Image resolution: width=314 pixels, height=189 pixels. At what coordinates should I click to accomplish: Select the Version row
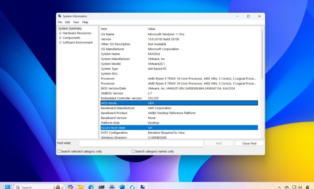179,39
